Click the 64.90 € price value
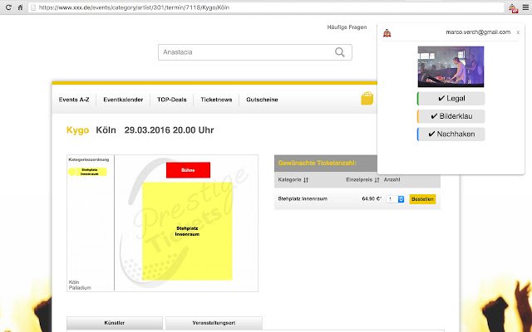 click(372, 199)
